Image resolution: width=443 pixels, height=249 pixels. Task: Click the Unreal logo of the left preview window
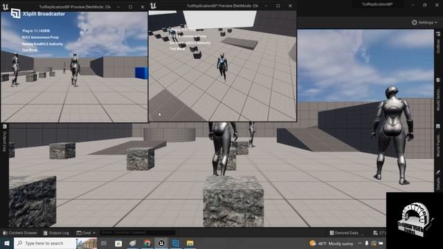[x=5, y=6]
